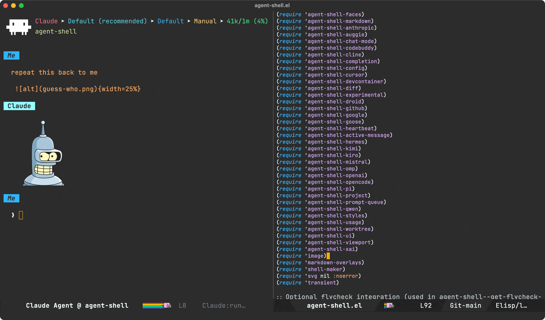The image size is (545, 320).
Task: Click the line (require 'agent-shell-project)
Action: 323,196
